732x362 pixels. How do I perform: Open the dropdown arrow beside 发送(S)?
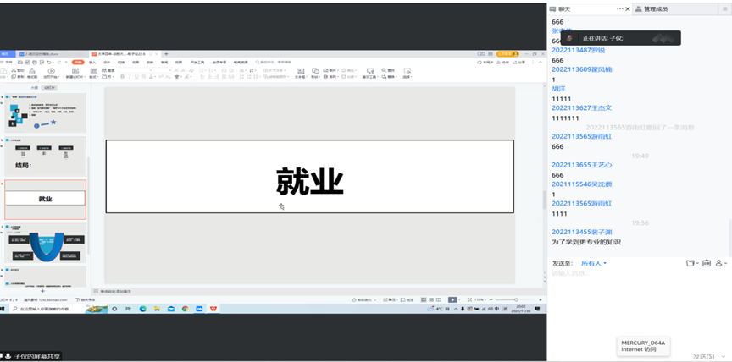[723, 356]
